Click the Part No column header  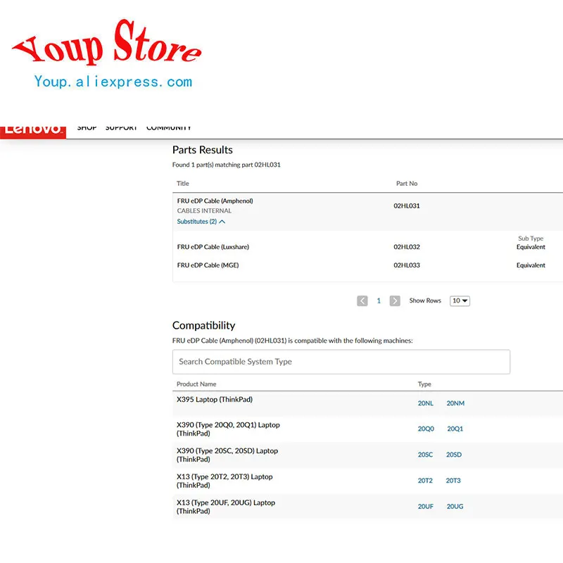[x=407, y=184]
